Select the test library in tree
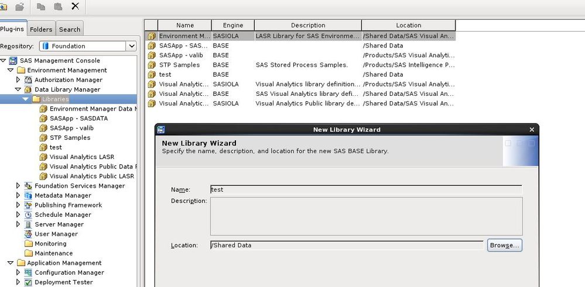 (x=56, y=147)
